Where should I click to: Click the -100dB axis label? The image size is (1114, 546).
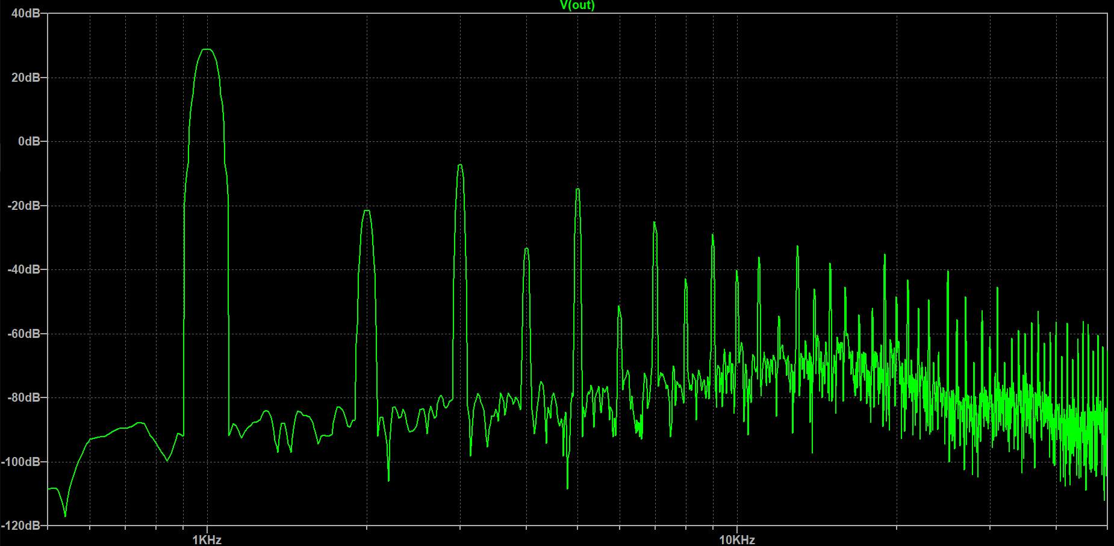click(x=21, y=462)
